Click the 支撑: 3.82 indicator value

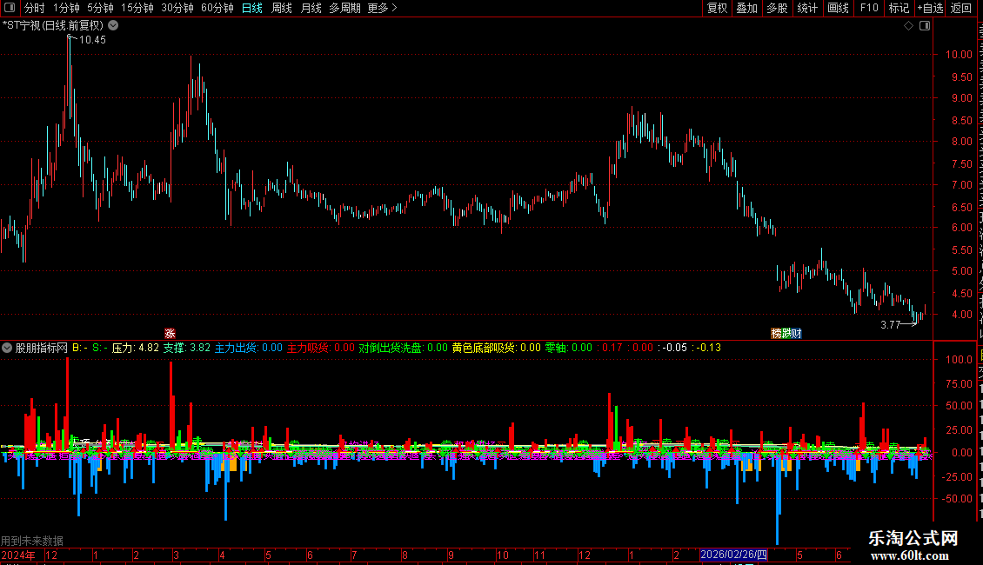coord(187,348)
